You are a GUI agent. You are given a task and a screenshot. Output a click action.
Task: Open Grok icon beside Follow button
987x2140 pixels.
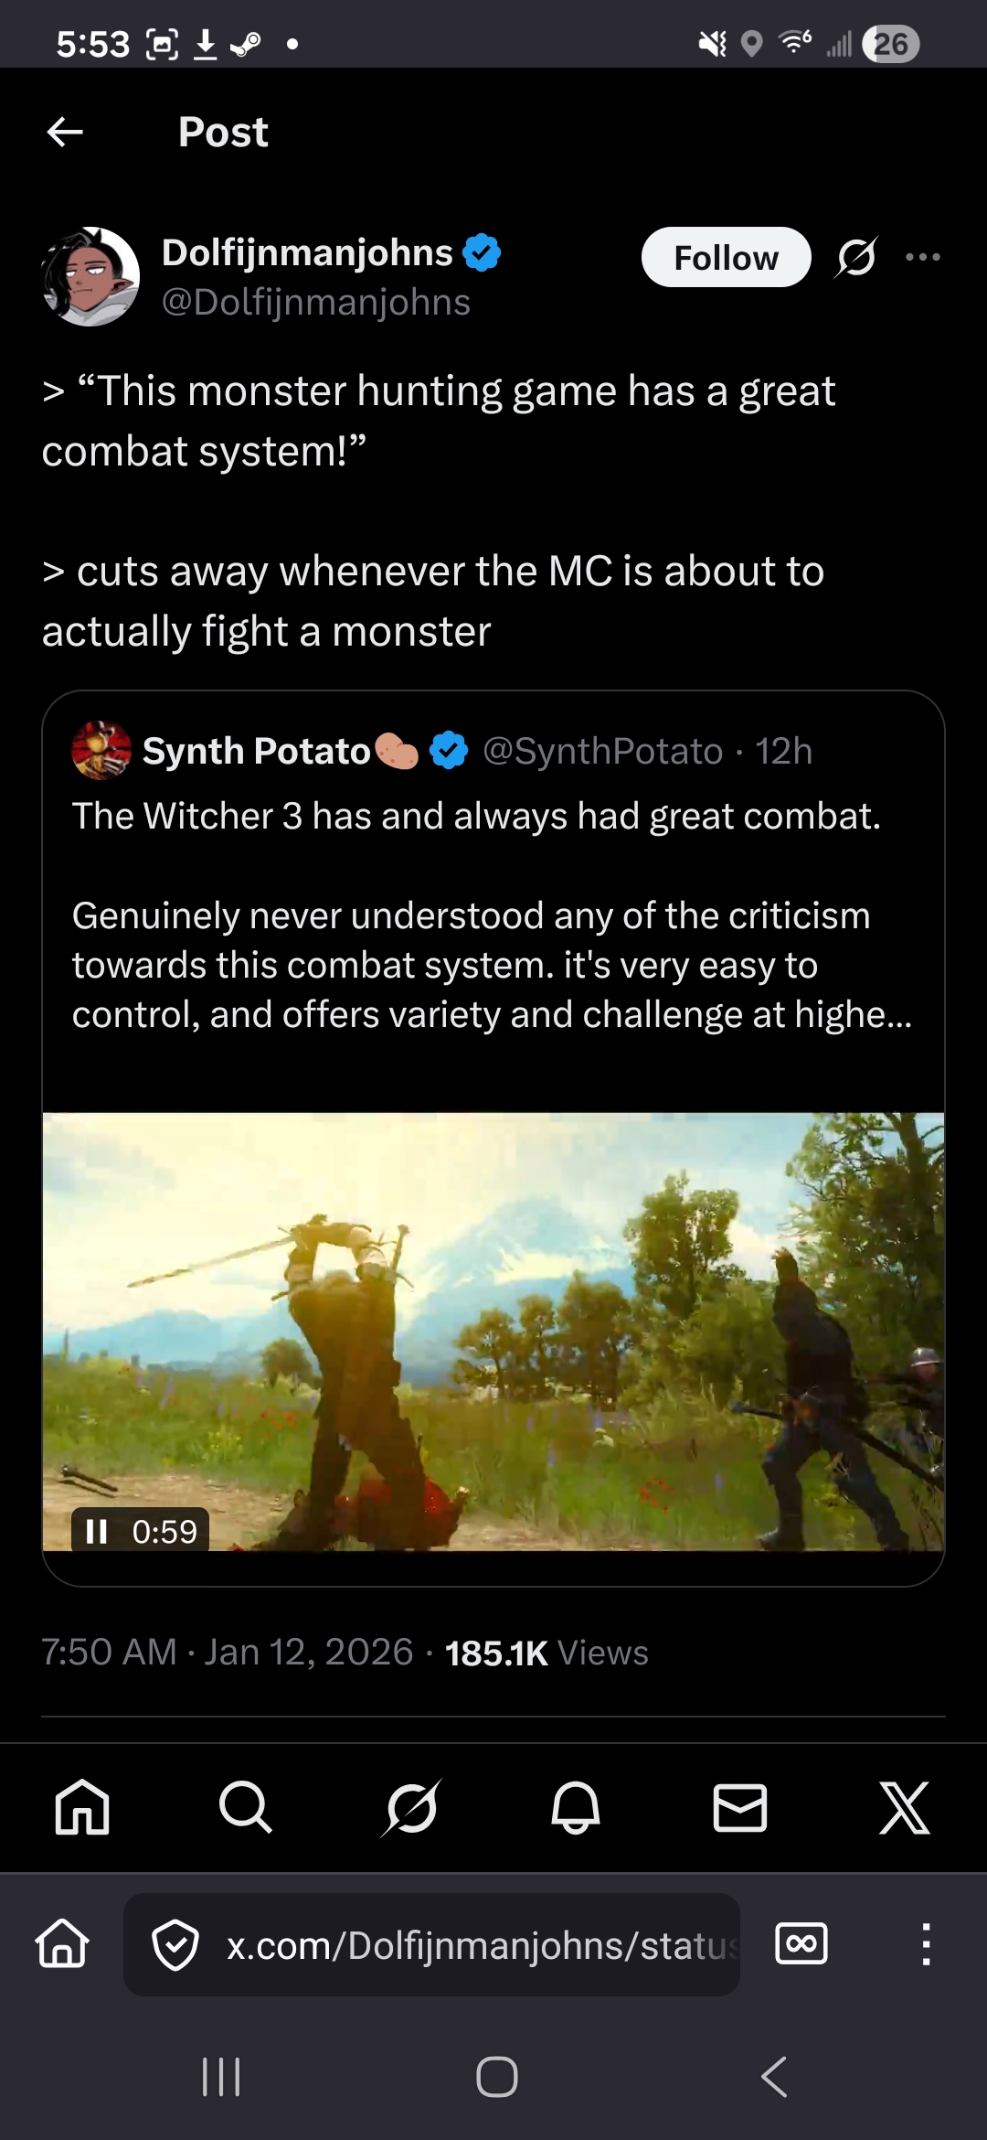[856, 257]
